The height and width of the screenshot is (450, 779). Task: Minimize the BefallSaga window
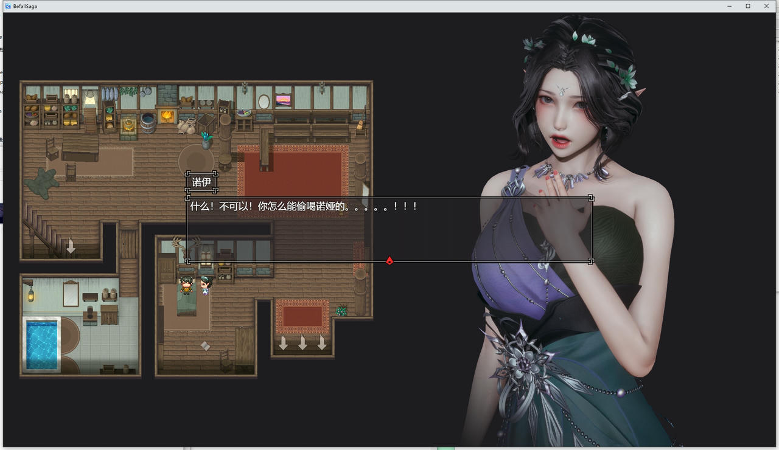click(729, 6)
